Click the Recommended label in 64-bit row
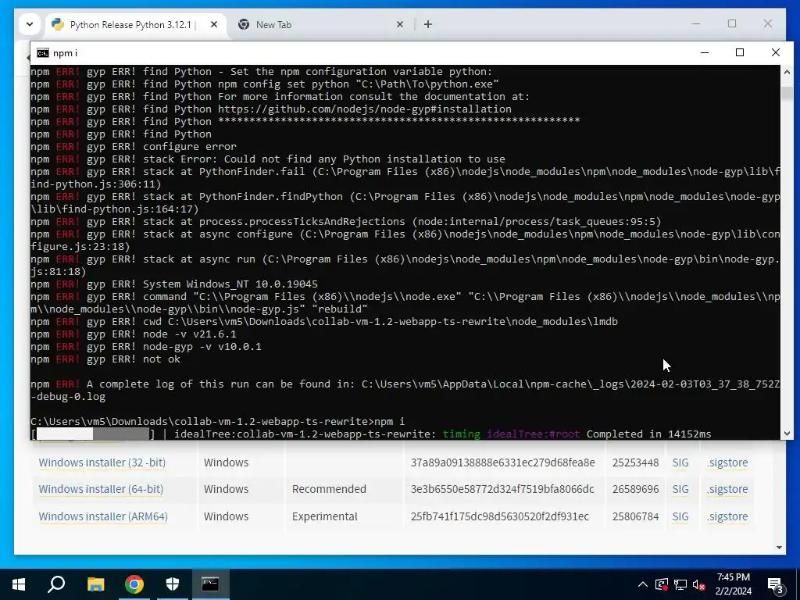 (329, 489)
